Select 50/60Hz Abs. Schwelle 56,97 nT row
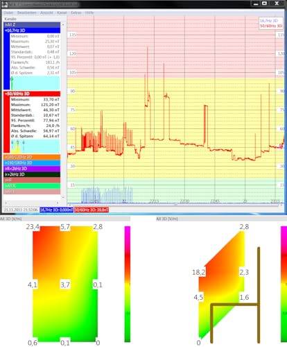The image size is (287, 347). coord(35,131)
